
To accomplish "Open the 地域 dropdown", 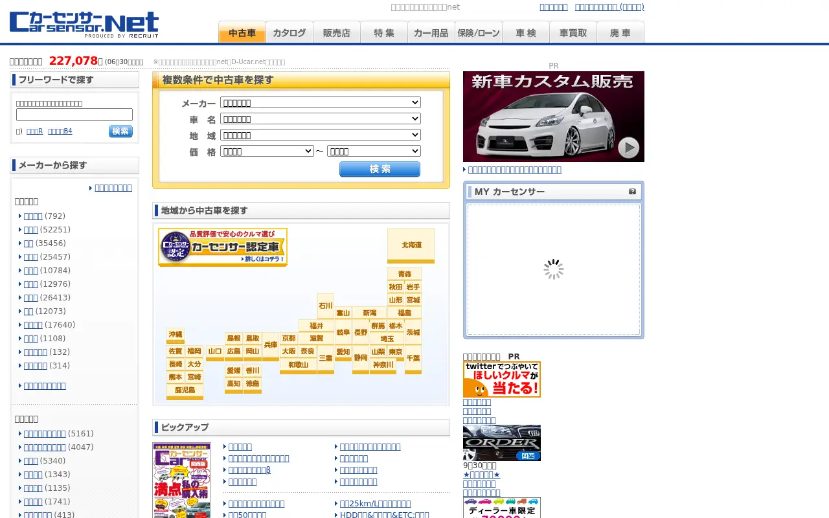I will pyautogui.click(x=321, y=135).
